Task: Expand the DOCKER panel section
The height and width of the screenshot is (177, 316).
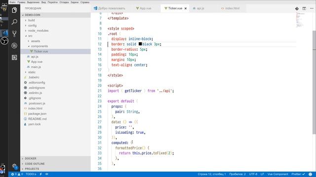Action: coord(55,158)
